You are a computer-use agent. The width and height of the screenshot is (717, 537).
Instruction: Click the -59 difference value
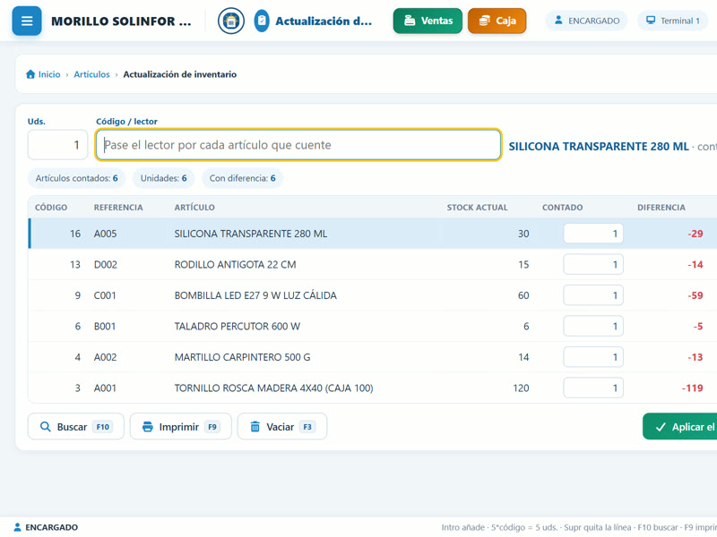point(695,295)
